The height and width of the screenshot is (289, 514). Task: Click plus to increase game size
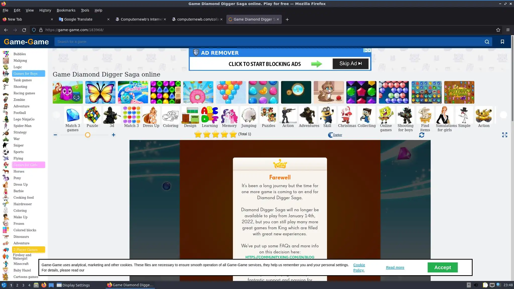[113, 135]
